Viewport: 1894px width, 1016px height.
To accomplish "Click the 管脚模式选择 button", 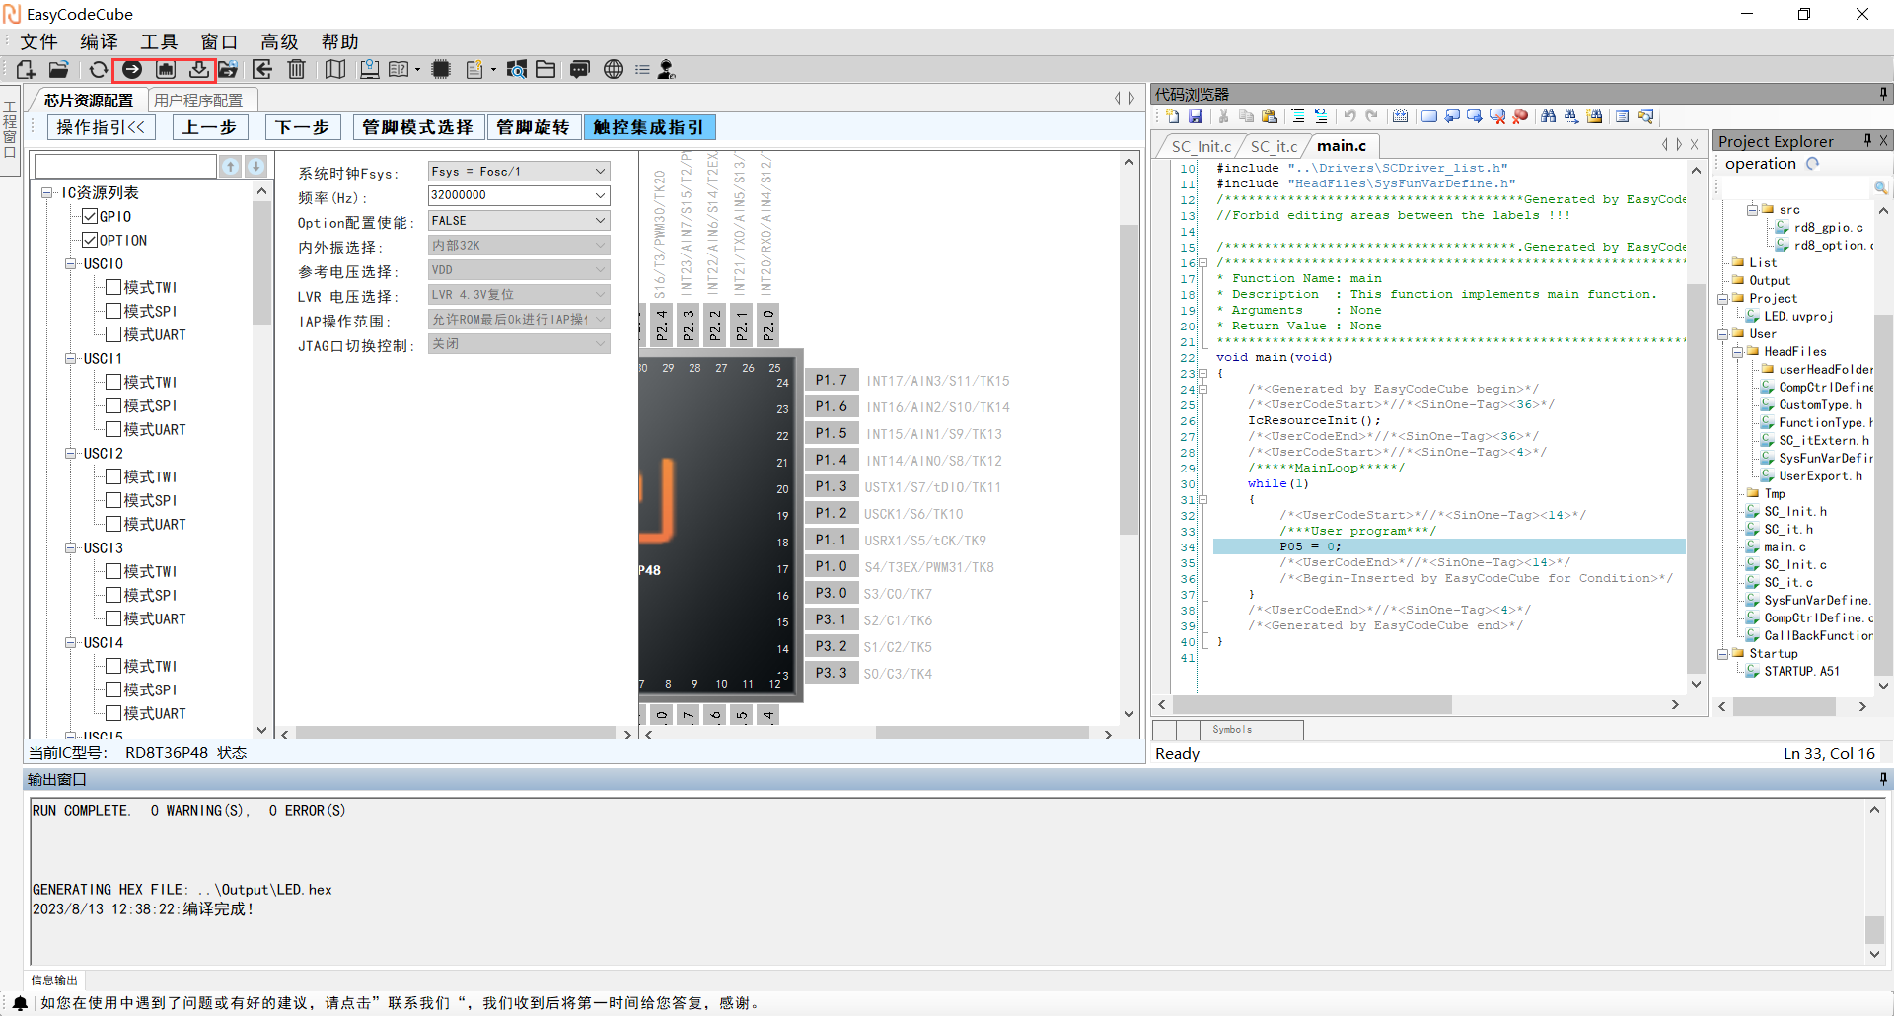I will [417, 127].
